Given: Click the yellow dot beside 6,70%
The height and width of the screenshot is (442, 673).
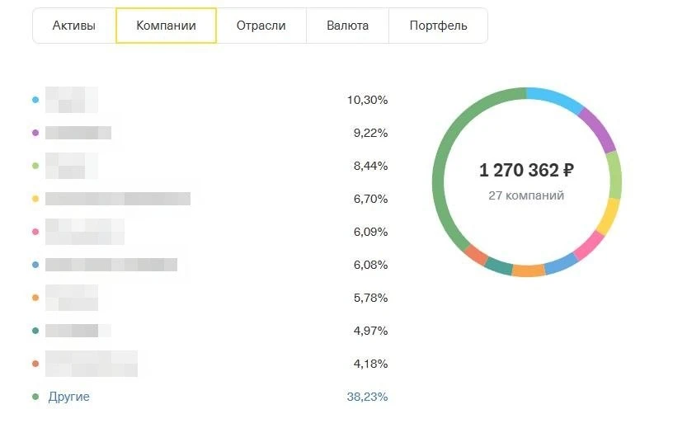Looking at the screenshot, I should click(x=35, y=199).
